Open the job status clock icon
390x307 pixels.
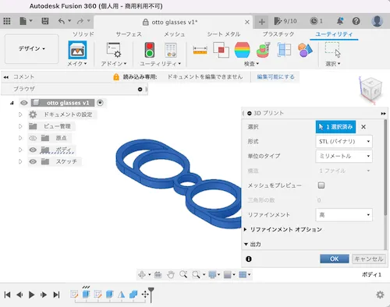pos(314,21)
